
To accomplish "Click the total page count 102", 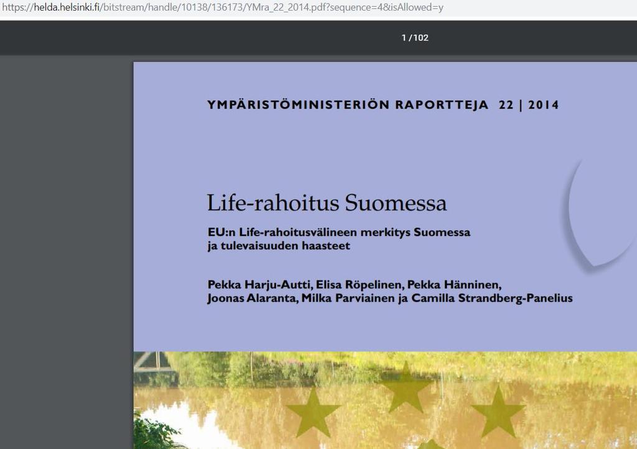I will 421,38.
